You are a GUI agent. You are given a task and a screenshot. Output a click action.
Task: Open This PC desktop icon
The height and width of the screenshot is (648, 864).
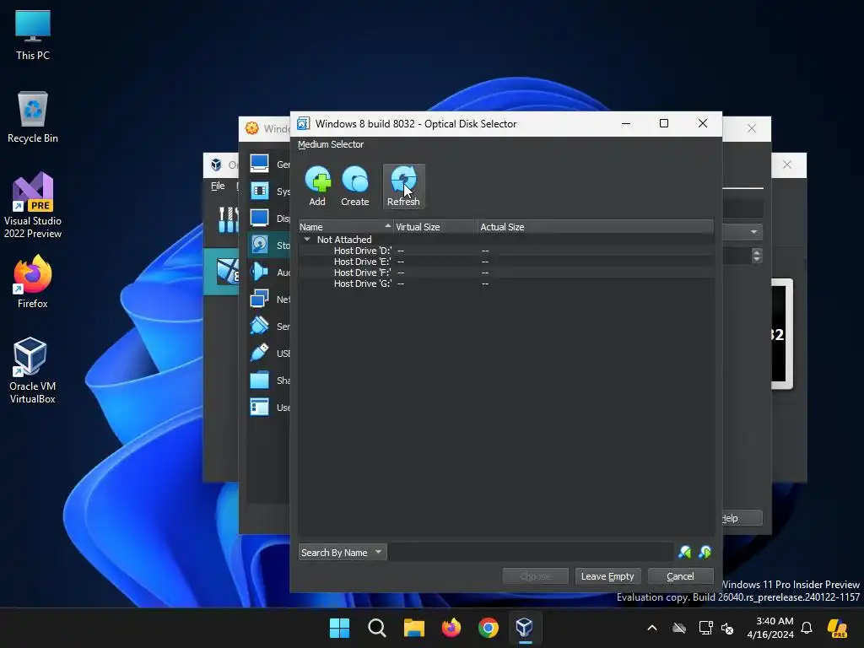33,35
